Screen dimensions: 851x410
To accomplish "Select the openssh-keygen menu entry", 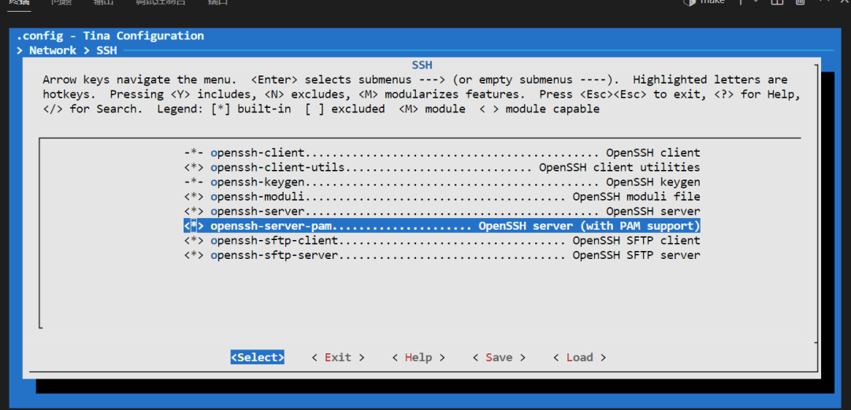I will click(x=442, y=182).
